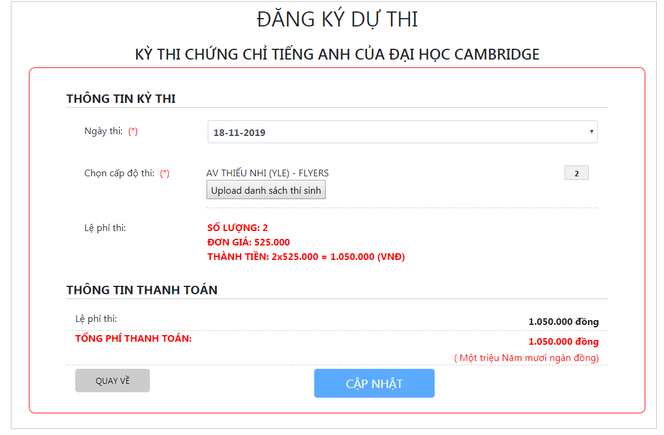This screenshot has width=664, height=435.
Task: Click the ĐĂNG KÝ DỰ THI heading
Action: (x=337, y=19)
